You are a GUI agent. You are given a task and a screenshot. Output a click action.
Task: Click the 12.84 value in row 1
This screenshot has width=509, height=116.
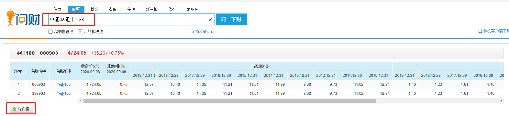coord(385,85)
